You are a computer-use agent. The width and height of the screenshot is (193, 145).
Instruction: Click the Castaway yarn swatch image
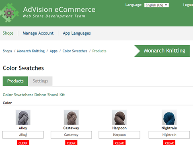71,118
